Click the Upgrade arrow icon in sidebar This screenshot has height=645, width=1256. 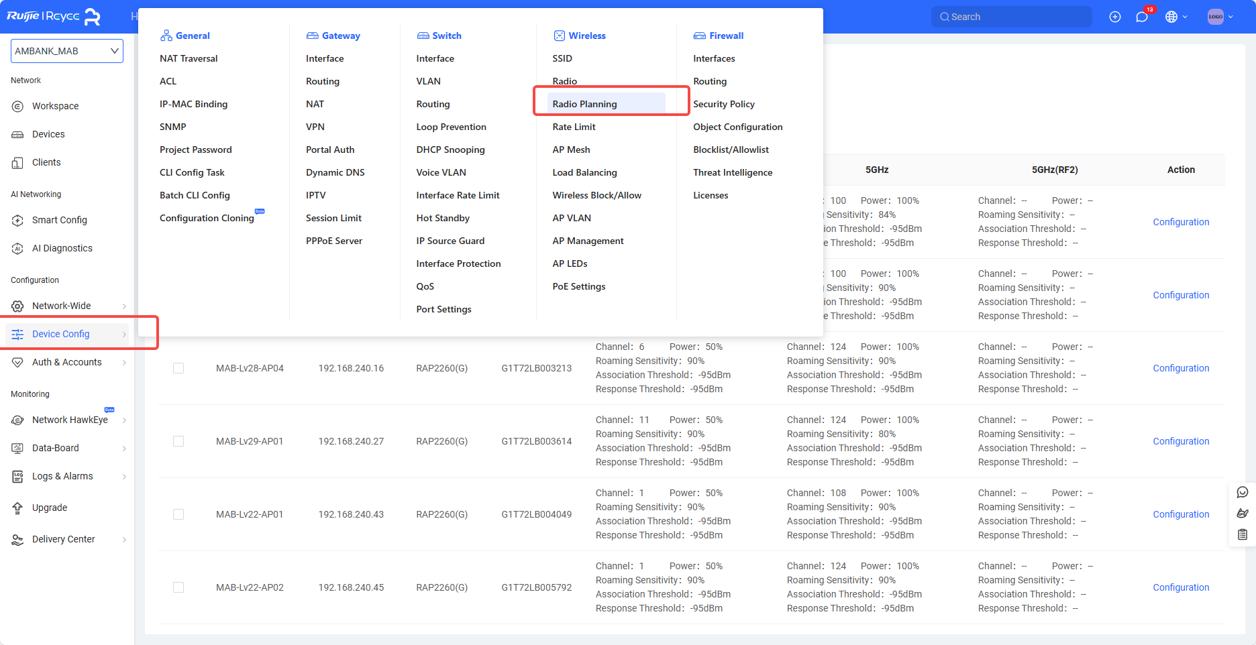click(x=18, y=508)
